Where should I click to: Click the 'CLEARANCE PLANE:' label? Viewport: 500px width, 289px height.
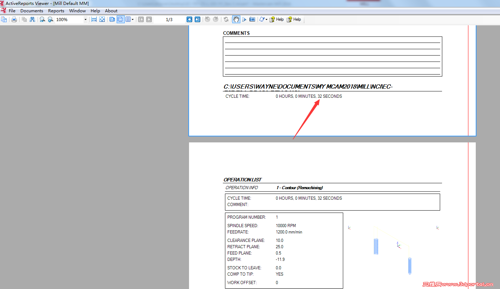[x=246, y=240]
